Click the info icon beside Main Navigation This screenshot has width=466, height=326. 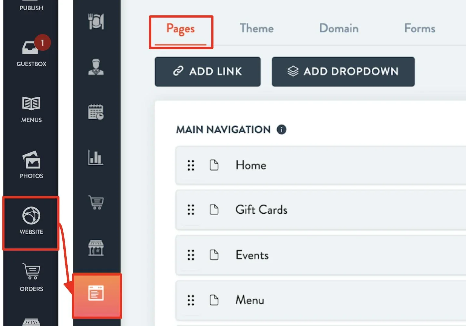coord(281,129)
